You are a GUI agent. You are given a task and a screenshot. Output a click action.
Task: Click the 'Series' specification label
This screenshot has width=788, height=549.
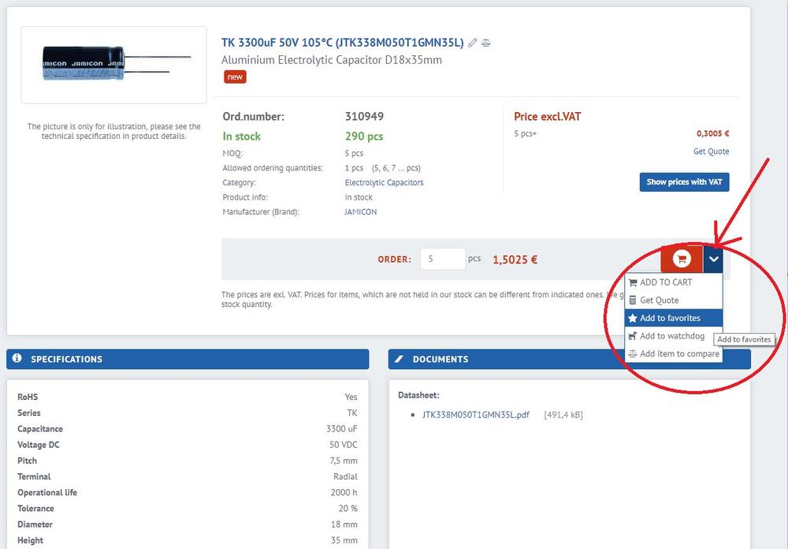tap(29, 413)
